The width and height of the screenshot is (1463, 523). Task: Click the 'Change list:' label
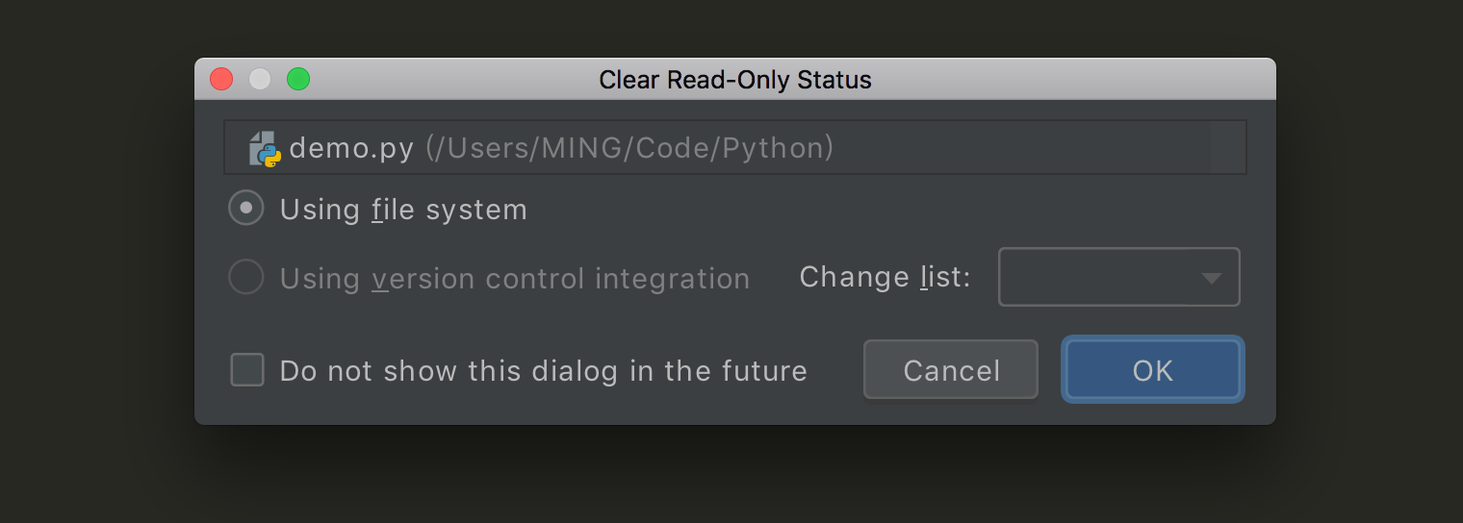[x=885, y=277]
